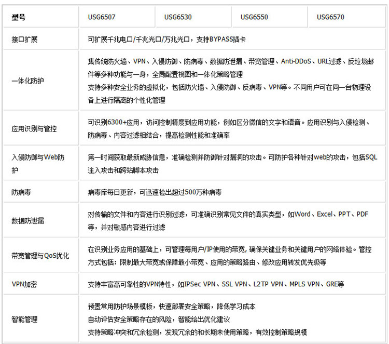This screenshot has width=389, height=344.
Task: Select the 带宽管理与QoS优化 row label
Action: [40, 256]
